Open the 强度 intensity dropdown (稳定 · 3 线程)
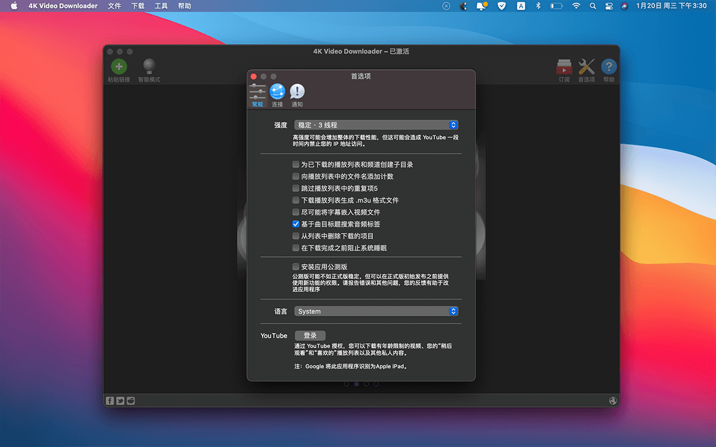The image size is (716, 447). coord(376,125)
